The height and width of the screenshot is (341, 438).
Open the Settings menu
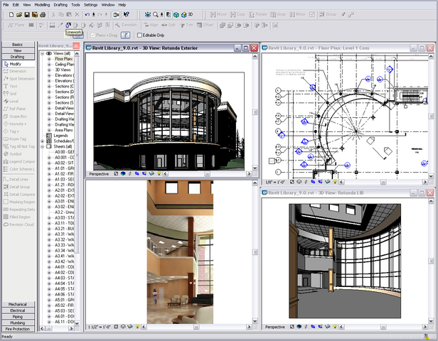point(90,5)
